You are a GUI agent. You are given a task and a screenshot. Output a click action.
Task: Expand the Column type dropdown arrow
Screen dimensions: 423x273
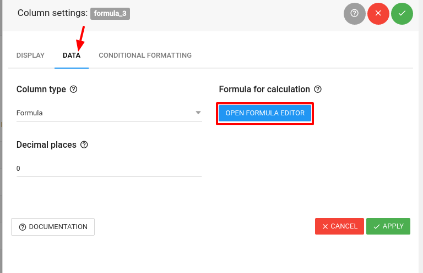(198, 113)
